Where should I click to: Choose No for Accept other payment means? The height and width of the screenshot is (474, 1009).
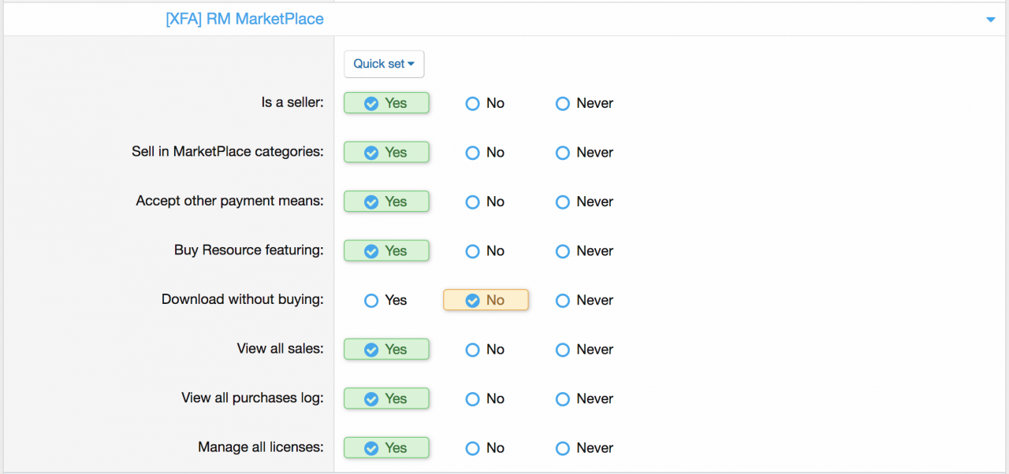tap(473, 202)
